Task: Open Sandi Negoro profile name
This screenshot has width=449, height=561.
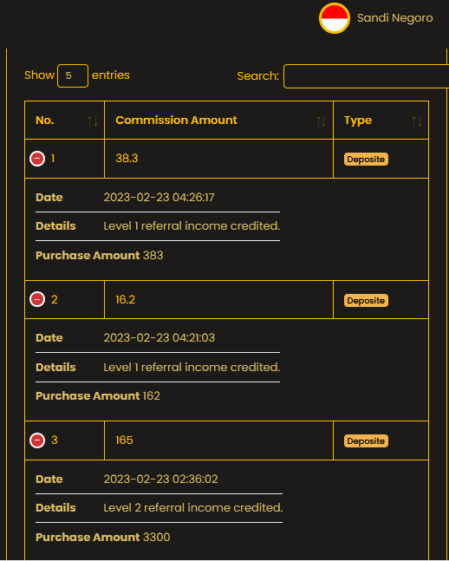Action: click(x=395, y=18)
